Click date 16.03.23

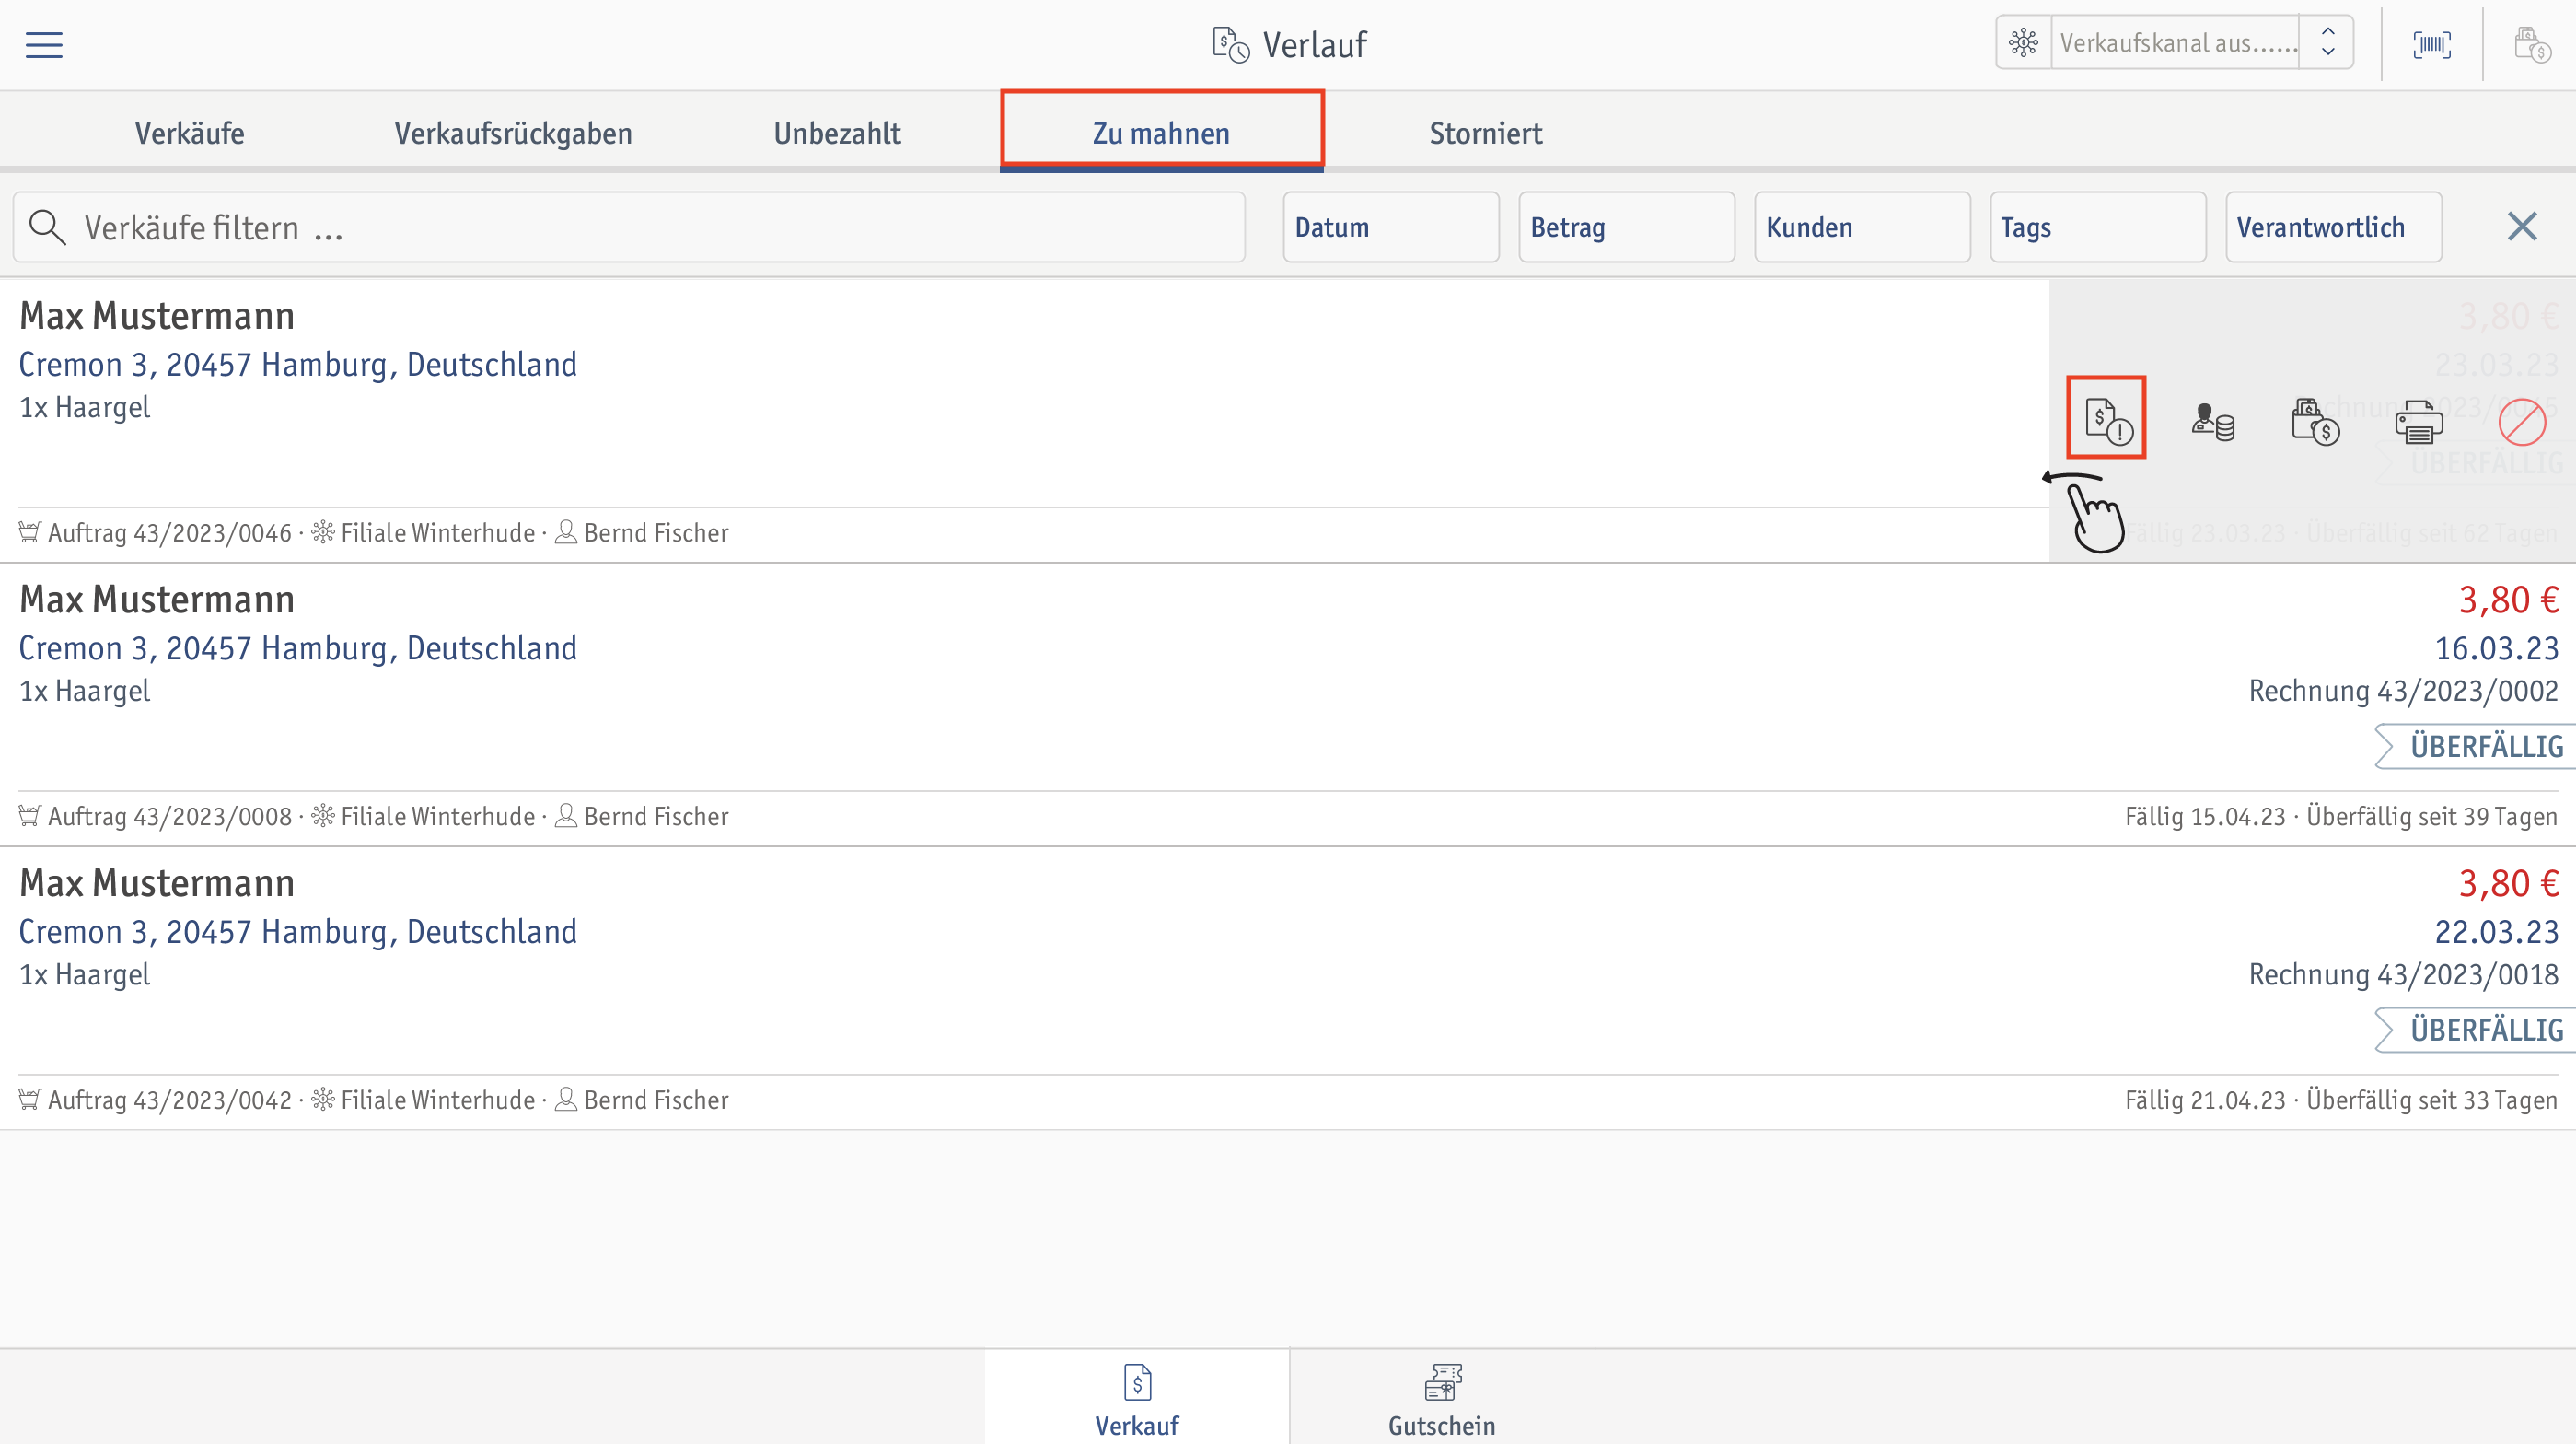click(x=2496, y=649)
